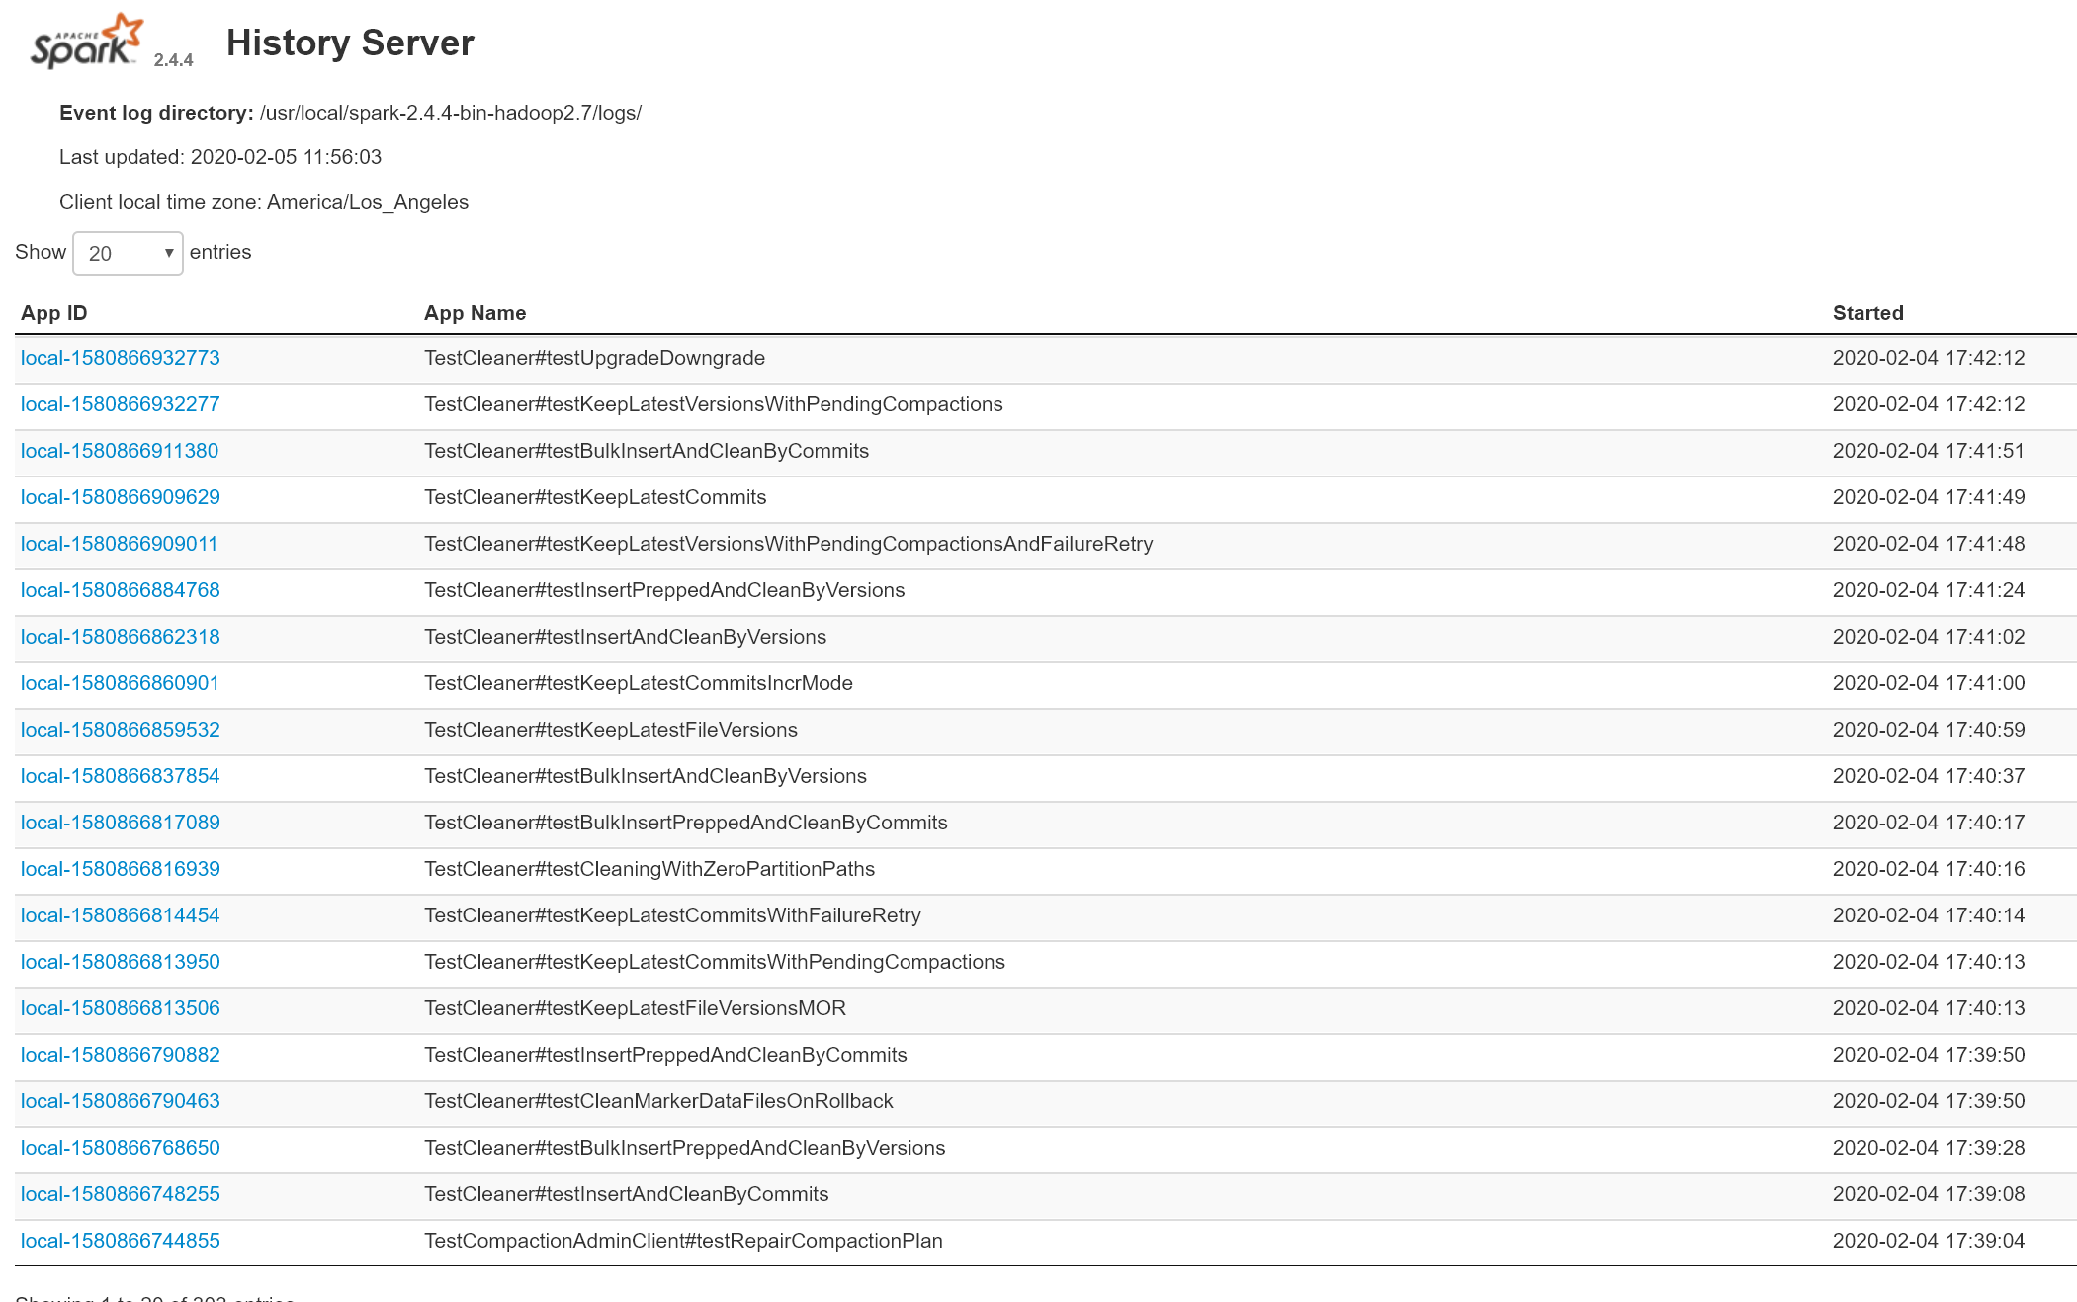Select text TestCleaner#testKeepLatestCommitsWithPendingCompactions
Image resolution: width=2077 pixels, height=1302 pixels.
tap(715, 962)
